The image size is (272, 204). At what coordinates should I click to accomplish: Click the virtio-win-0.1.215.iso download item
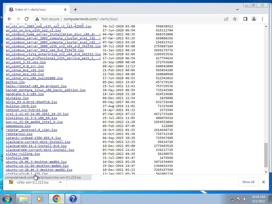click(x=32, y=182)
